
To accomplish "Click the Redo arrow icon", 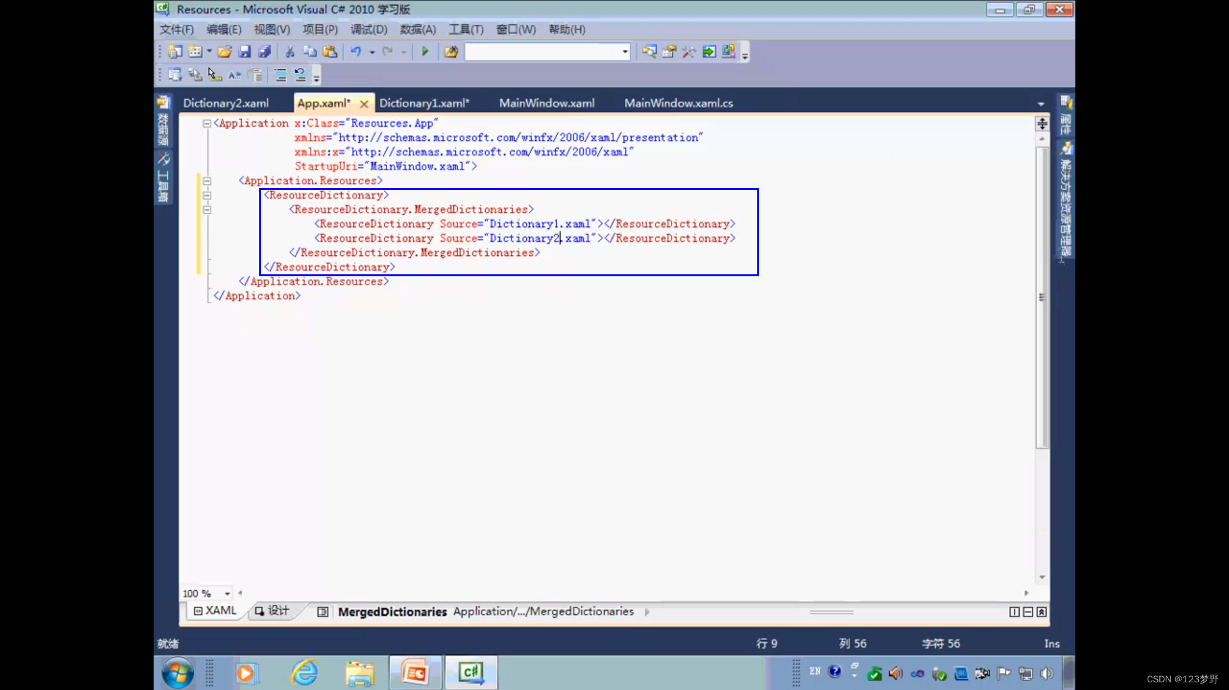I will pyautogui.click(x=387, y=52).
